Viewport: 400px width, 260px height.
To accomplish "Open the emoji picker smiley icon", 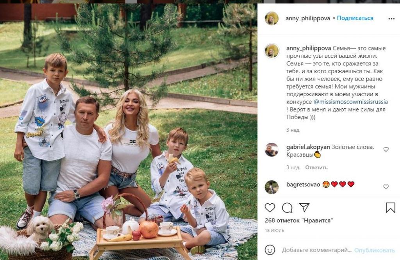I will pos(270,250).
